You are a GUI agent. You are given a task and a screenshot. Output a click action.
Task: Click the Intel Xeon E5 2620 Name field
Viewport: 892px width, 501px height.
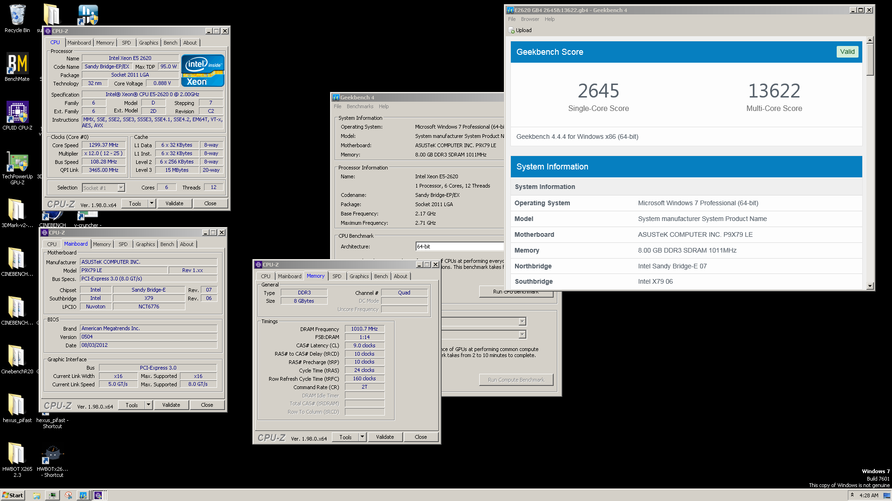tap(130, 58)
